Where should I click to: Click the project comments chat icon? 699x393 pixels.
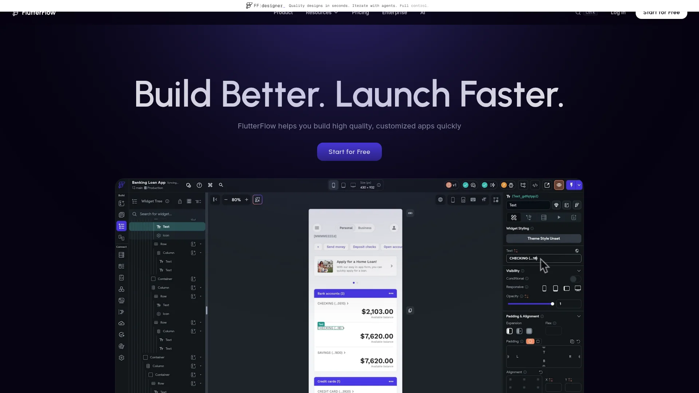point(473,185)
